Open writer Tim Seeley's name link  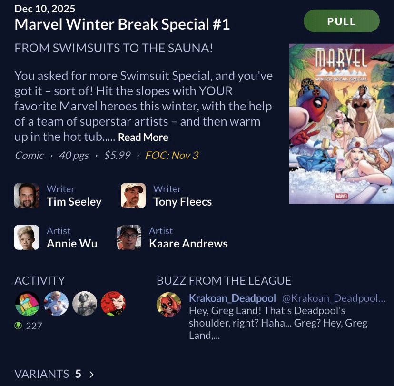pos(74,201)
